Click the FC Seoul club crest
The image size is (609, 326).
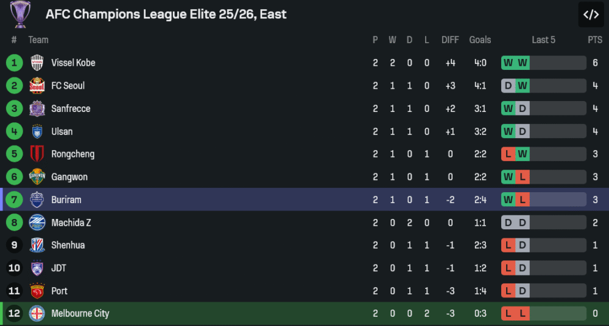pyautogui.click(x=37, y=86)
